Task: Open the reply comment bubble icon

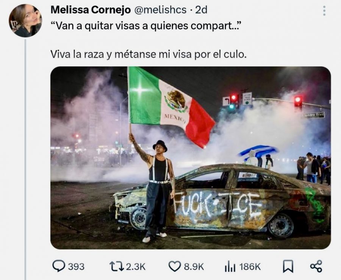Action: [x=59, y=266]
